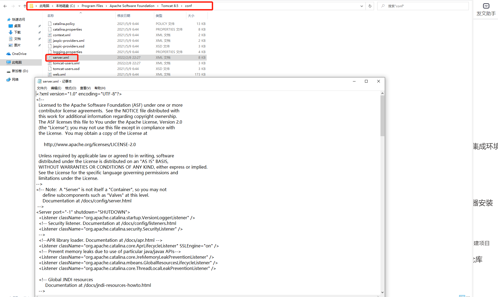
Task: Select tomcat-users.xml file
Action: point(66,63)
